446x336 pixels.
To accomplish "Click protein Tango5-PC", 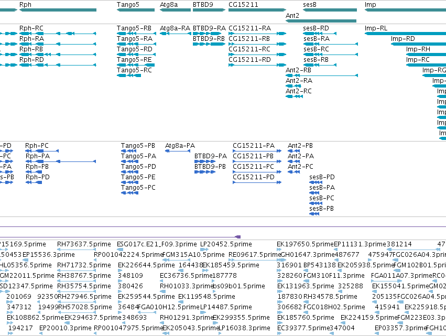I will (129, 193).
